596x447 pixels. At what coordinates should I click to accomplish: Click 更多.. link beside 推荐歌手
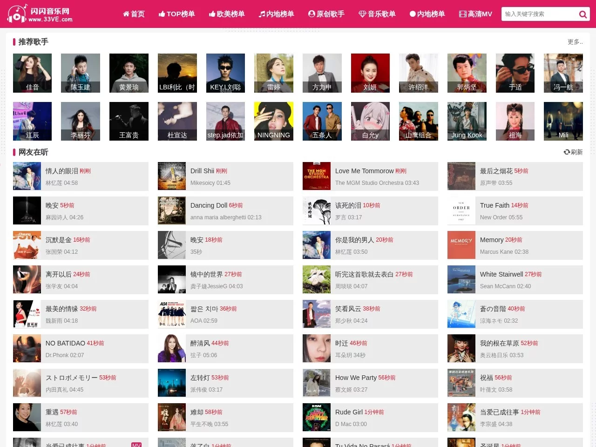(x=575, y=42)
